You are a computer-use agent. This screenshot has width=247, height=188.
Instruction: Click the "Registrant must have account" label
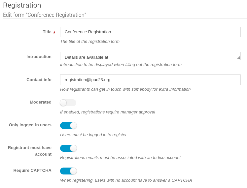pyautogui.click(x=30, y=151)
